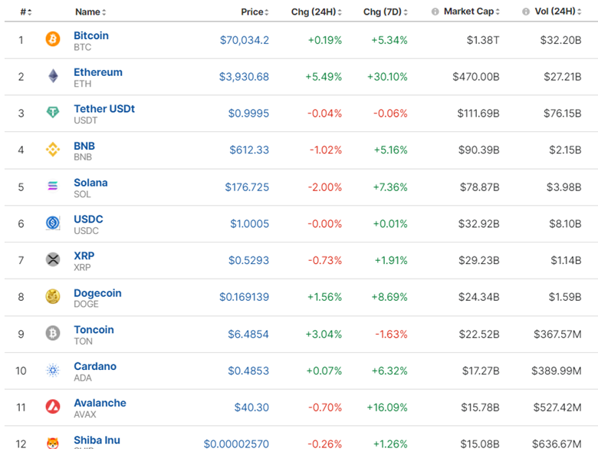Image resolution: width=598 pixels, height=449 pixels.
Task: Sort by Market Cap column header
Action: [472, 12]
